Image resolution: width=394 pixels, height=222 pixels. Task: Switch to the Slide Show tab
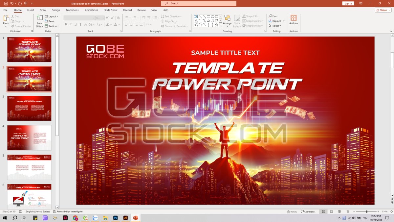click(x=111, y=10)
